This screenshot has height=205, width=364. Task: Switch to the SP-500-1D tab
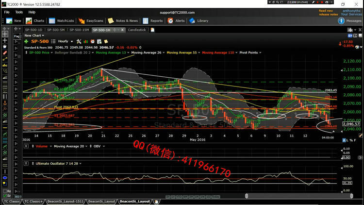[33, 30]
